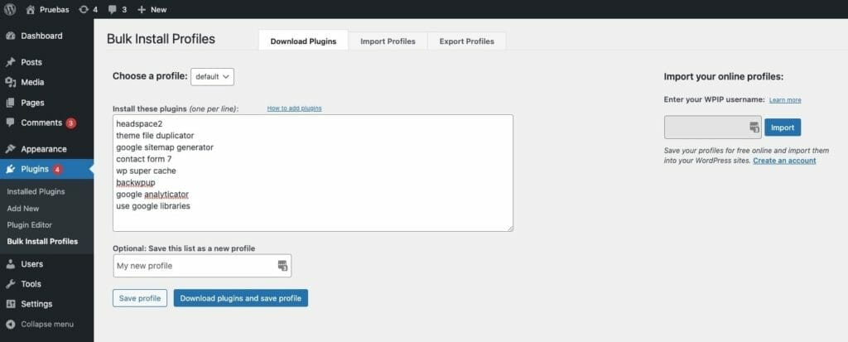
Task: Open the Appearance menu
Action: point(44,149)
